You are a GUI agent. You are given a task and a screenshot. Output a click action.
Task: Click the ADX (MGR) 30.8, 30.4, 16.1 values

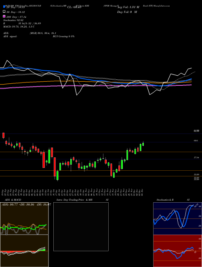tap(43, 33)
